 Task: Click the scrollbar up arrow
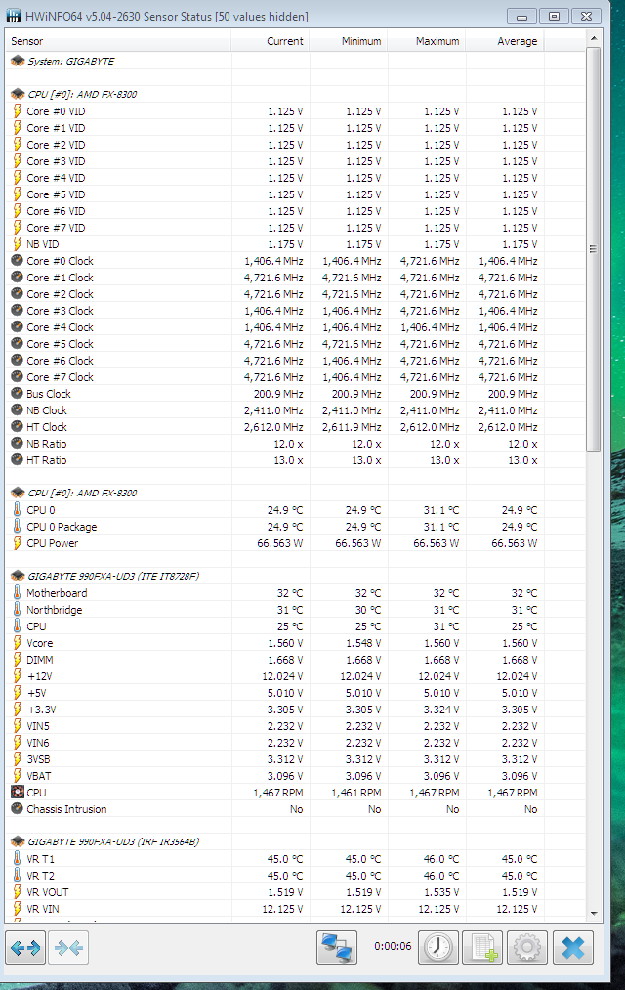[x=593, y=38]
